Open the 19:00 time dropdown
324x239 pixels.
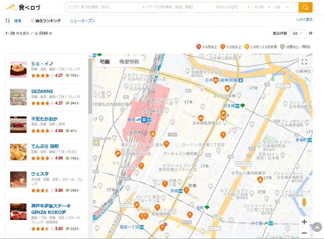pos(262,7)
